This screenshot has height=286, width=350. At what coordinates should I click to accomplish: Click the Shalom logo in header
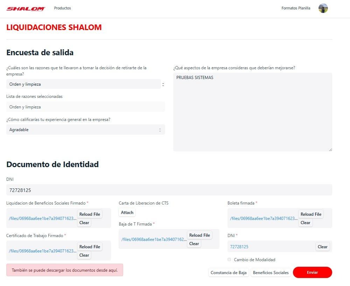point(26,8)
